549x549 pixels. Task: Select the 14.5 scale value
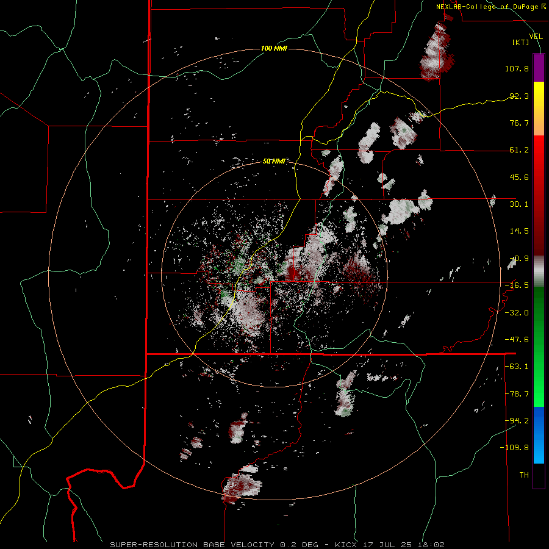pos(519,231)
